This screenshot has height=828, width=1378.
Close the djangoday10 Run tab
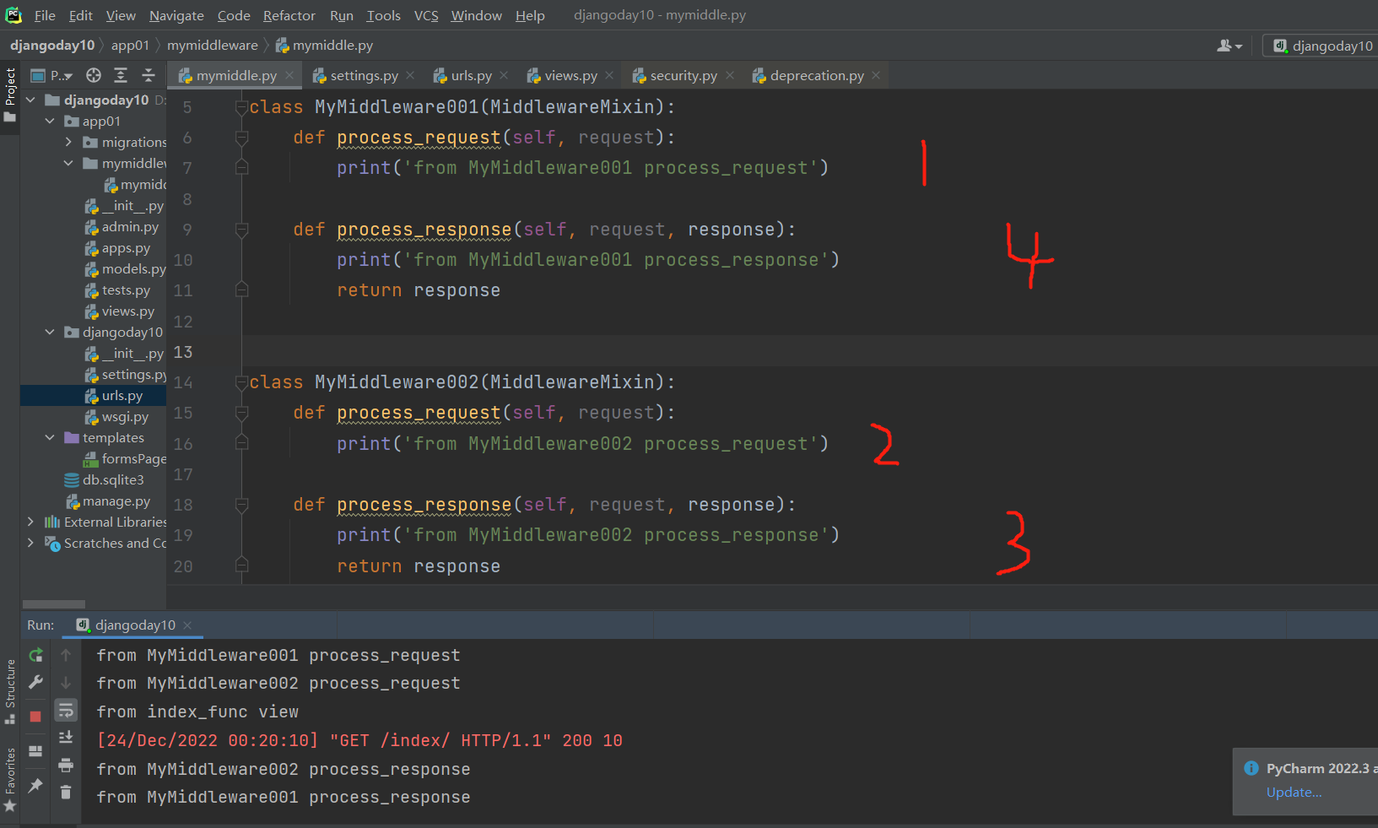pyautogui.click(x=187, y=625)
